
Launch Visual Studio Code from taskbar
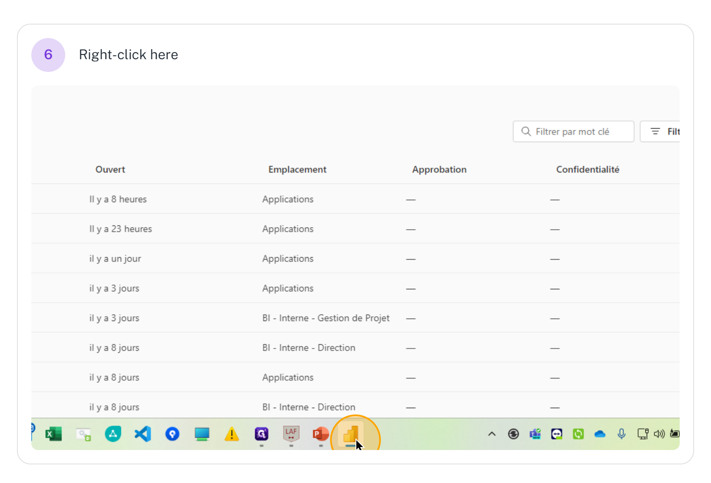[x=143, y=434]
